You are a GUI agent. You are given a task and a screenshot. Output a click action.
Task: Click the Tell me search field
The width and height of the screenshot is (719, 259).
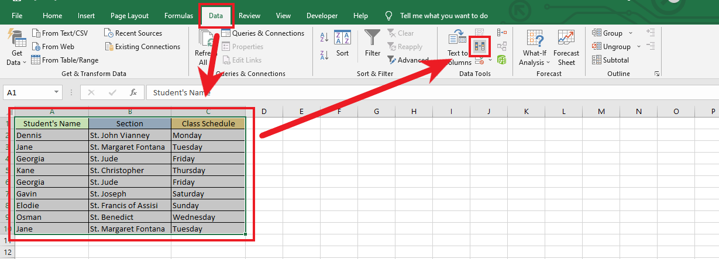[444, 16]
